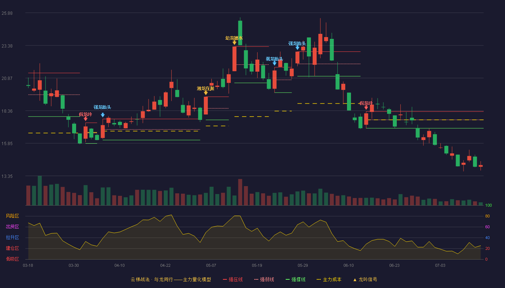Screen dimensions: 505x288
Task: Click the 低吸区 zone label
Action: [12, 259]
